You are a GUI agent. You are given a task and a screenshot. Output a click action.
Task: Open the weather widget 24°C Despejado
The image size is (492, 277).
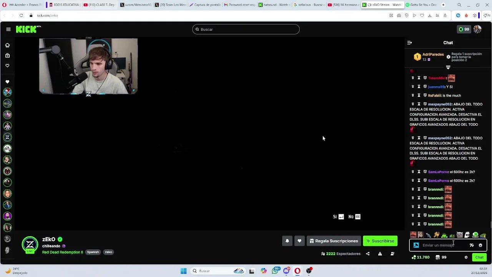(x=15, y=271)
